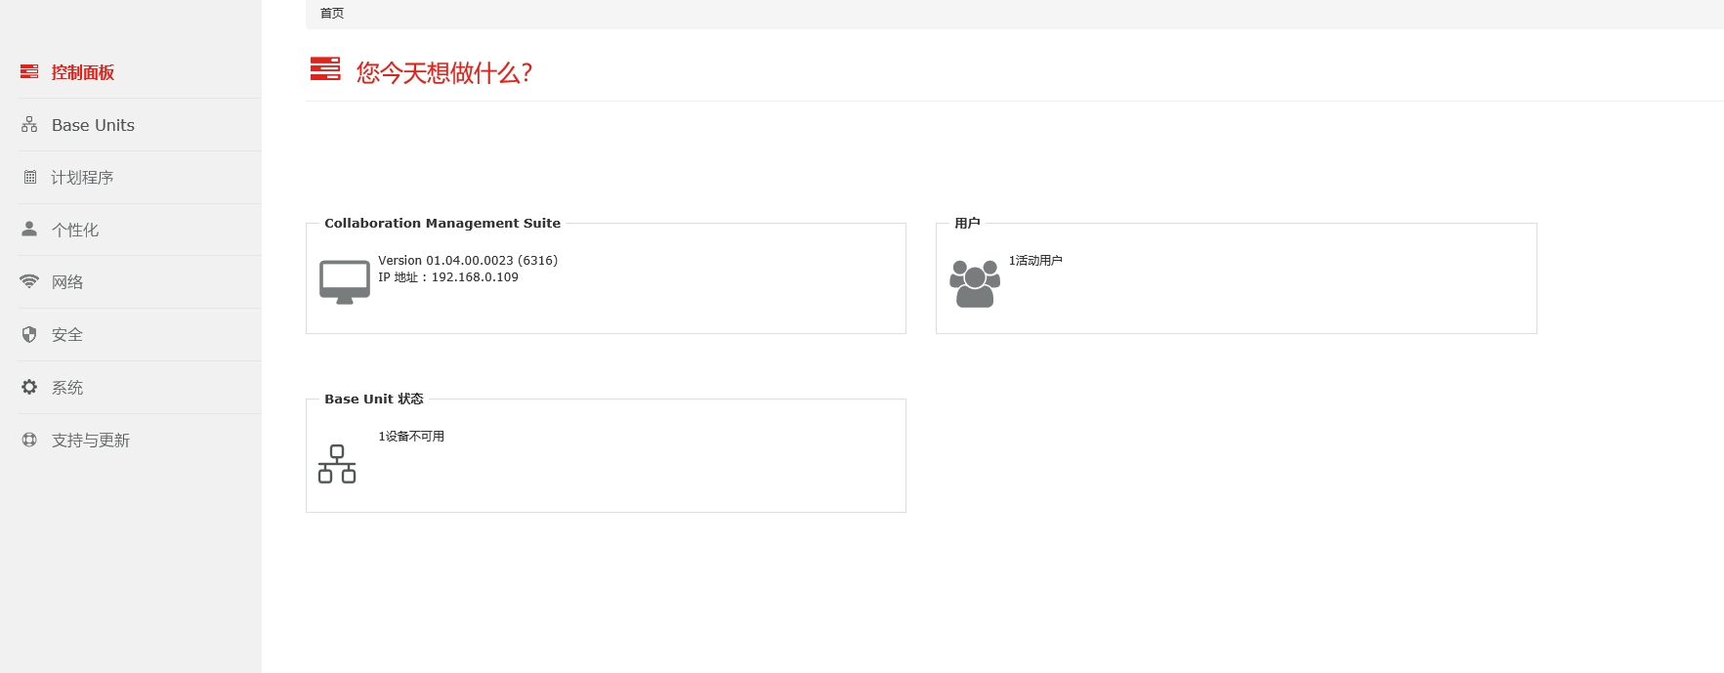Click the calendar icon beside 计划程序
Screen dimensions: 1724x673
click(x=29, y=178)
